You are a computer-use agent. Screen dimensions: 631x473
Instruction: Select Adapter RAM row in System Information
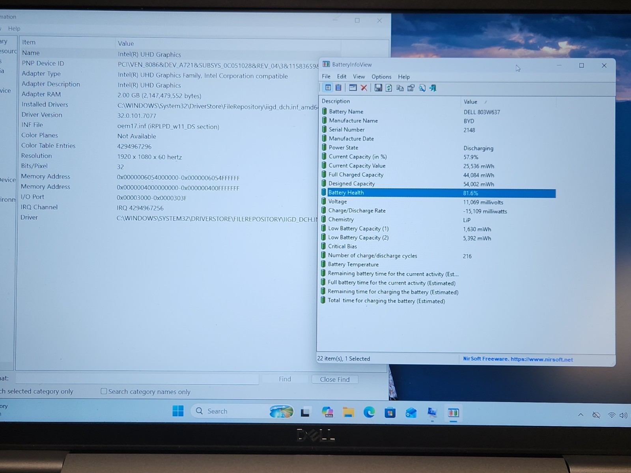coord(170,95)
